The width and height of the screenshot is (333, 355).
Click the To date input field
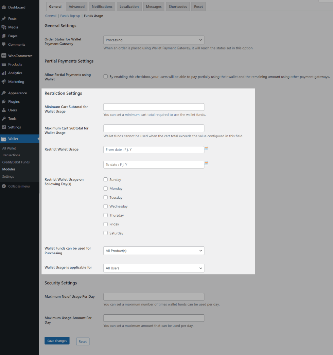[154, 164]
